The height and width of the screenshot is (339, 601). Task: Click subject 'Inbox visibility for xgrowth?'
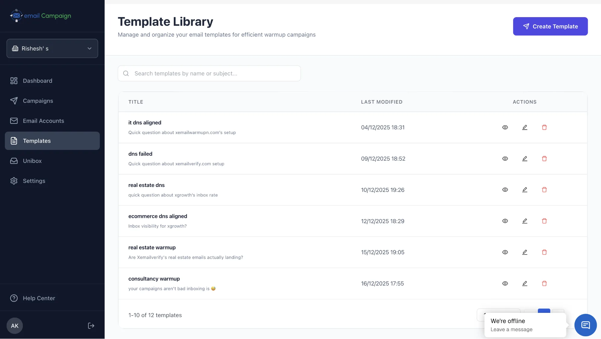click(158, 226)
